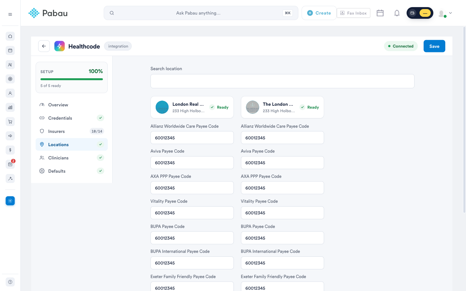Edit The London Exeter Family Friendly Payee Code
This screenshot has width=466, height=291.
tap(283, 286)
